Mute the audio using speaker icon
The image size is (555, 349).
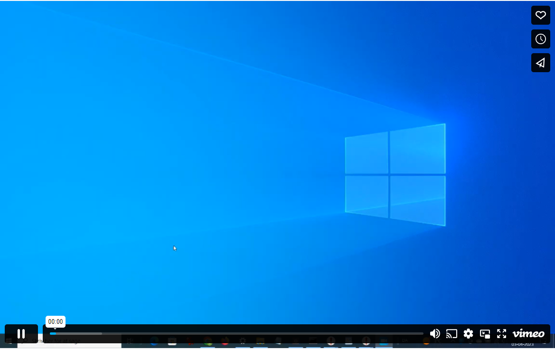[x=435, y=334]
